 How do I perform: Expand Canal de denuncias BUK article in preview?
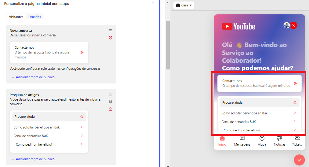295,121
